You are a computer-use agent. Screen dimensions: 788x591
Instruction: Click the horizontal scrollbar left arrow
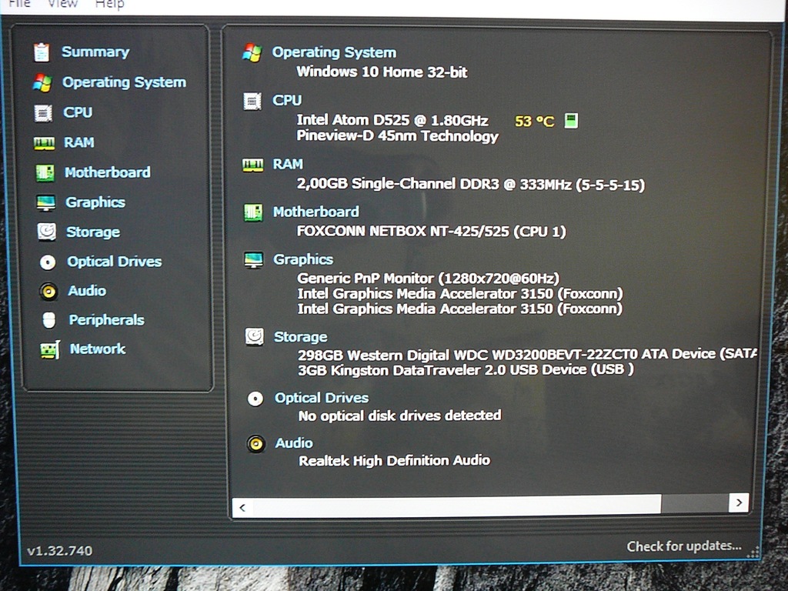(242, 508)
